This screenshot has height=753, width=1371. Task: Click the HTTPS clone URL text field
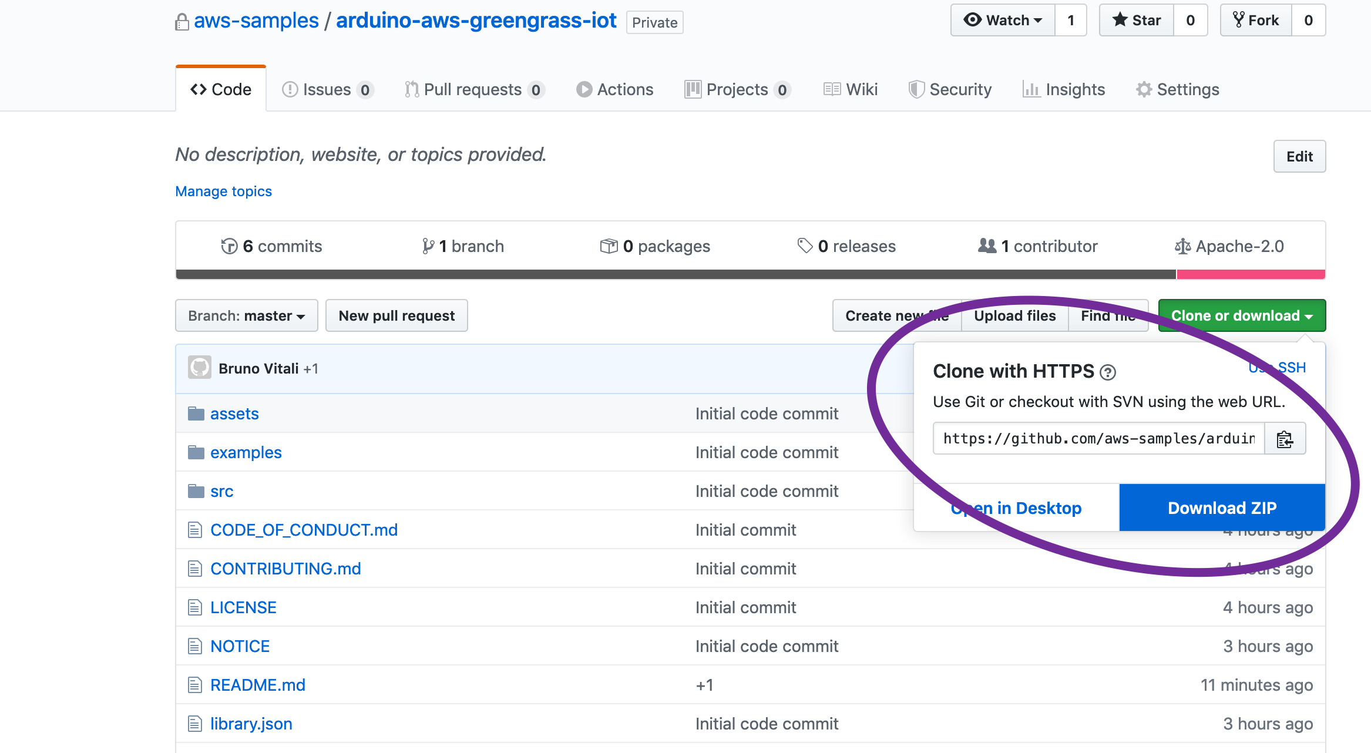(1098, 439)
